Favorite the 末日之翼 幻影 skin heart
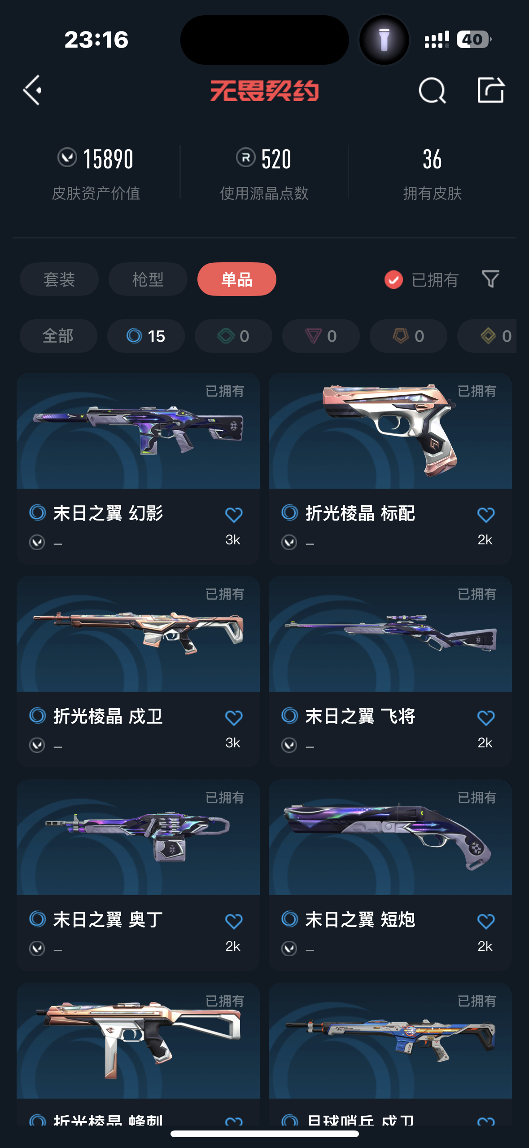The width and height of the screenshot is (529, 1148). click(233, 515)
